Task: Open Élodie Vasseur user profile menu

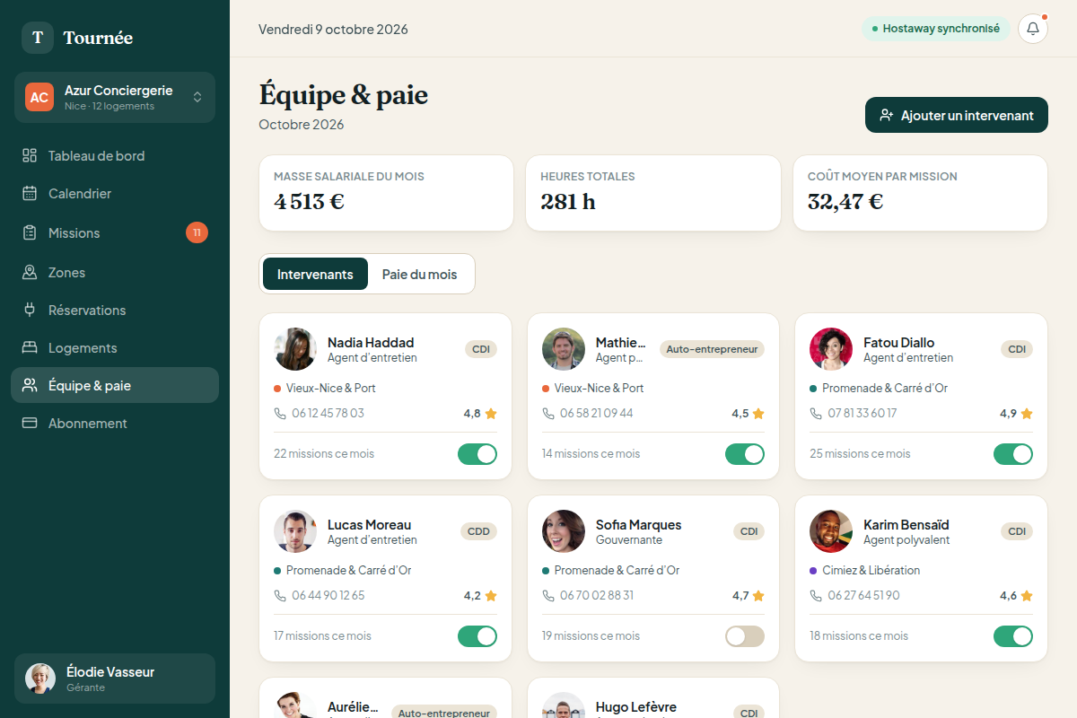Action: (x=115, y=679)
